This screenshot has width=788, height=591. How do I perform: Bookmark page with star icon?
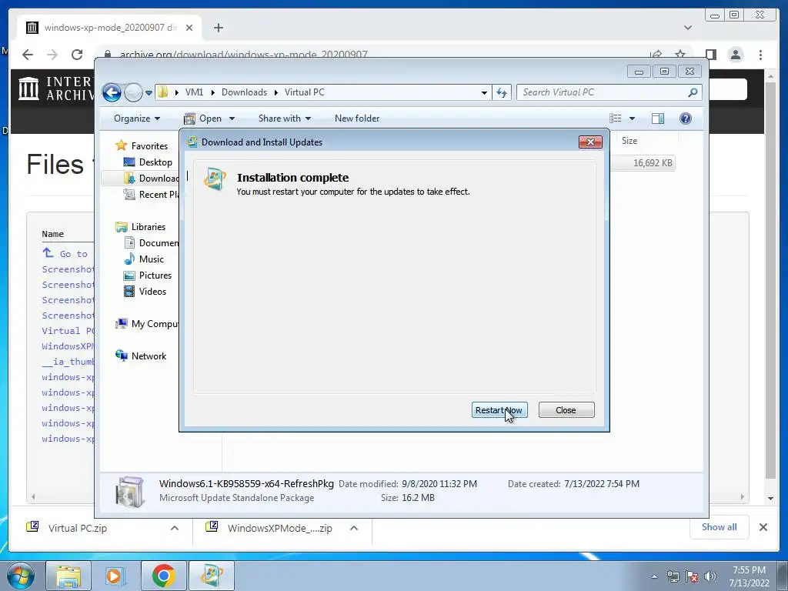[x=680, y=55]
